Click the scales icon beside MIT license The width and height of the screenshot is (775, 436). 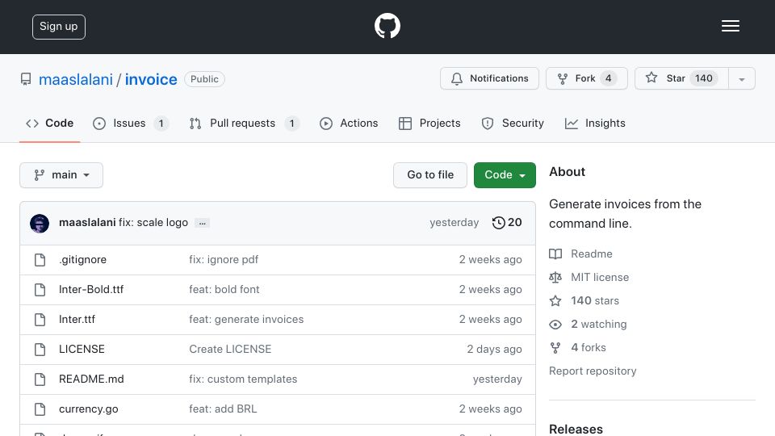pyautogui.click(x=555, y=277)
